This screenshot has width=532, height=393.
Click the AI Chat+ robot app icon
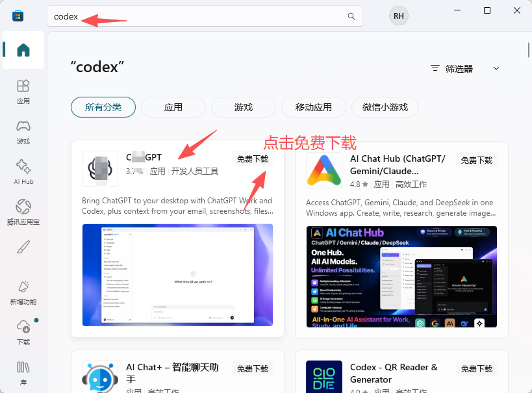tap(100, 378)
